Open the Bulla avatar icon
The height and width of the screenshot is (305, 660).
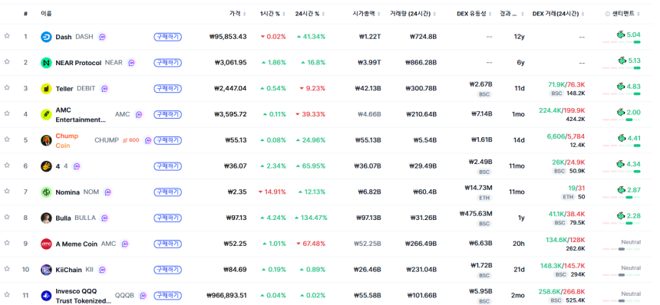[x=46, y=218]
